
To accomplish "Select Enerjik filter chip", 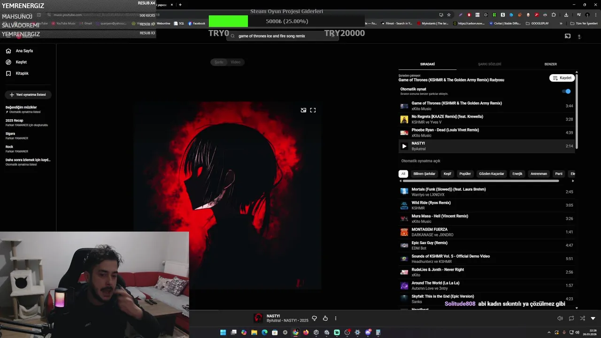I will (x=517, y=174).
